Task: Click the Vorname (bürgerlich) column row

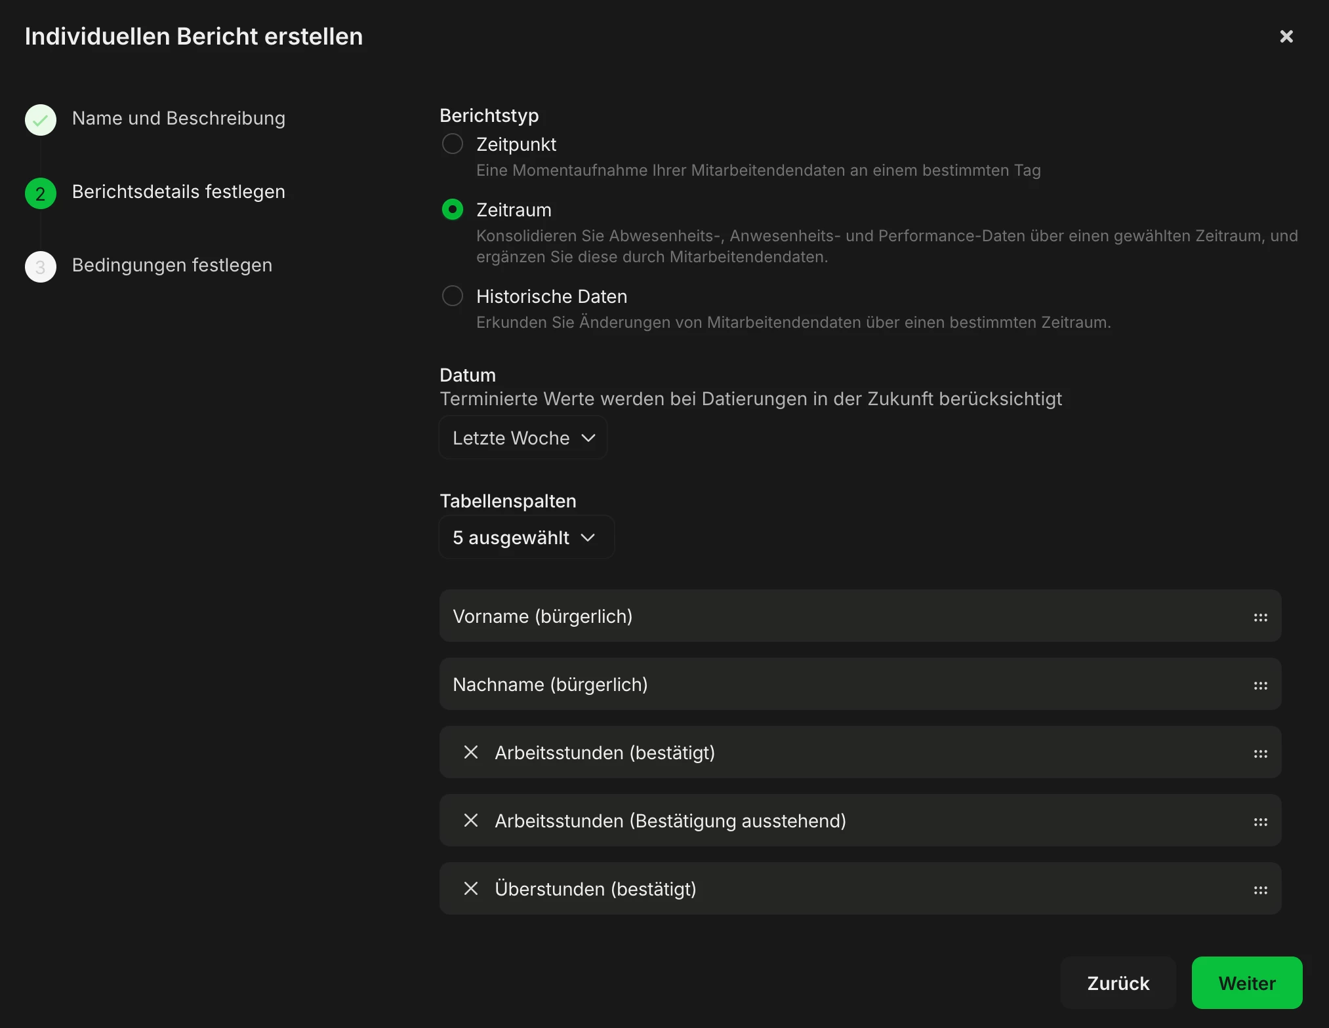Action: [787, 616]
